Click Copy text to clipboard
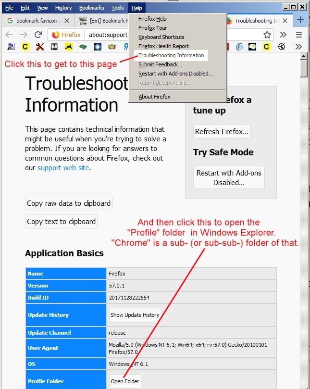 61,222
